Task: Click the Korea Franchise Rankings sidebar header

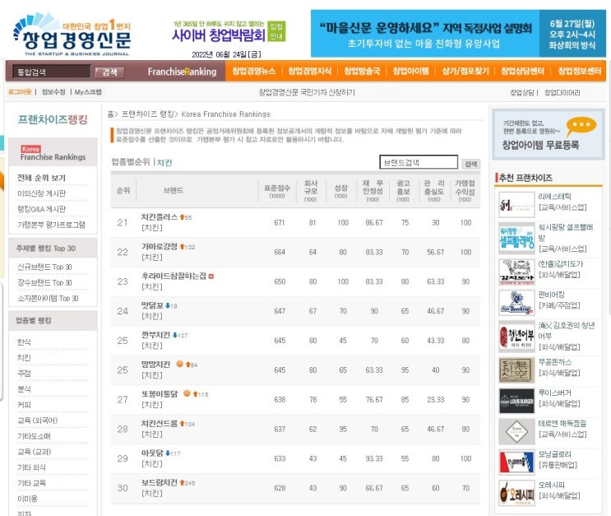Action: [53, 153]
